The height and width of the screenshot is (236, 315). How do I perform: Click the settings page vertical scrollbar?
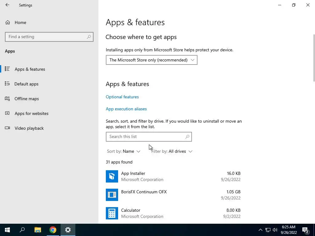(314, 58)
